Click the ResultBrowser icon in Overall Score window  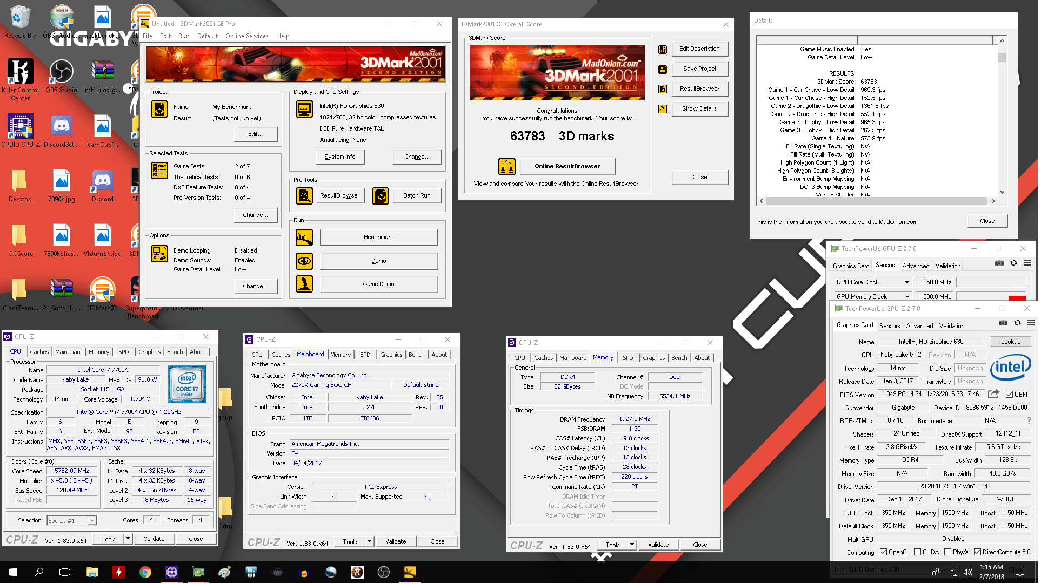pyautogui.click(x=664, y=90)
